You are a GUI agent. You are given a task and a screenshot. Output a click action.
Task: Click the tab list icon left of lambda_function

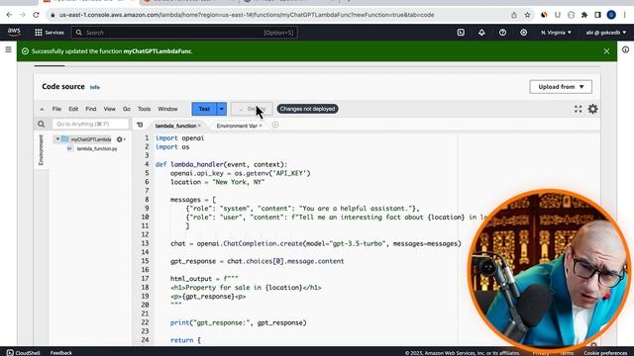click(140, 126)
